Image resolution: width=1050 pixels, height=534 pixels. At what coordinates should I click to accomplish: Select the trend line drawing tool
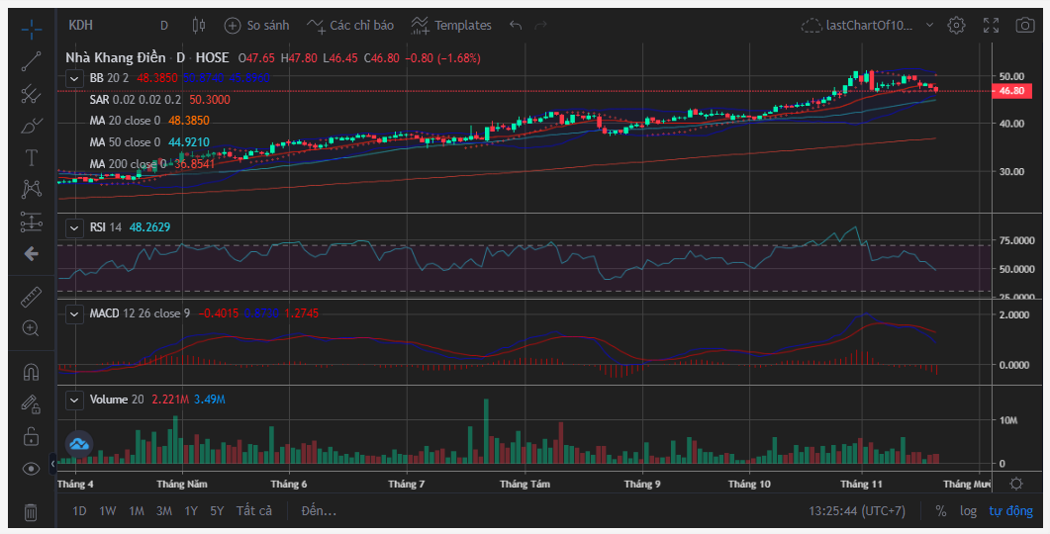pos(31,60)
